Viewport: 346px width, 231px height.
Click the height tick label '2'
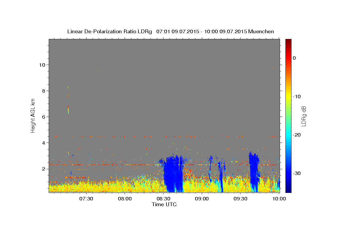point(44,169)
